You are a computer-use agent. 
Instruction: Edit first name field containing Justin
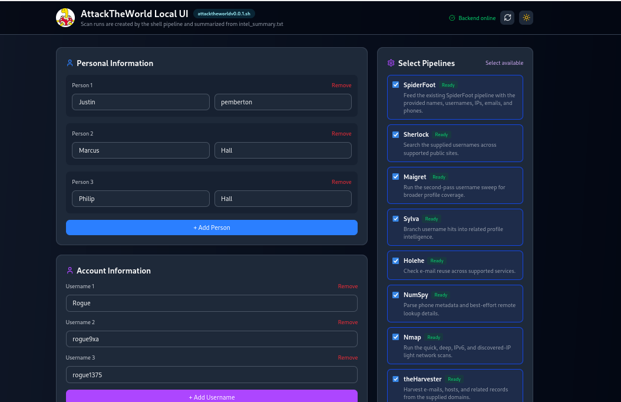141,102
